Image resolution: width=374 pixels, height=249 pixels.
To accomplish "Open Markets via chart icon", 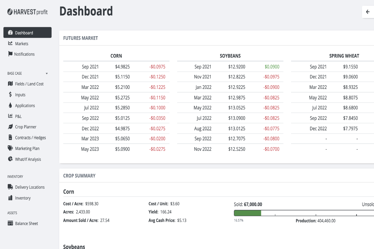I will point(10,43).
